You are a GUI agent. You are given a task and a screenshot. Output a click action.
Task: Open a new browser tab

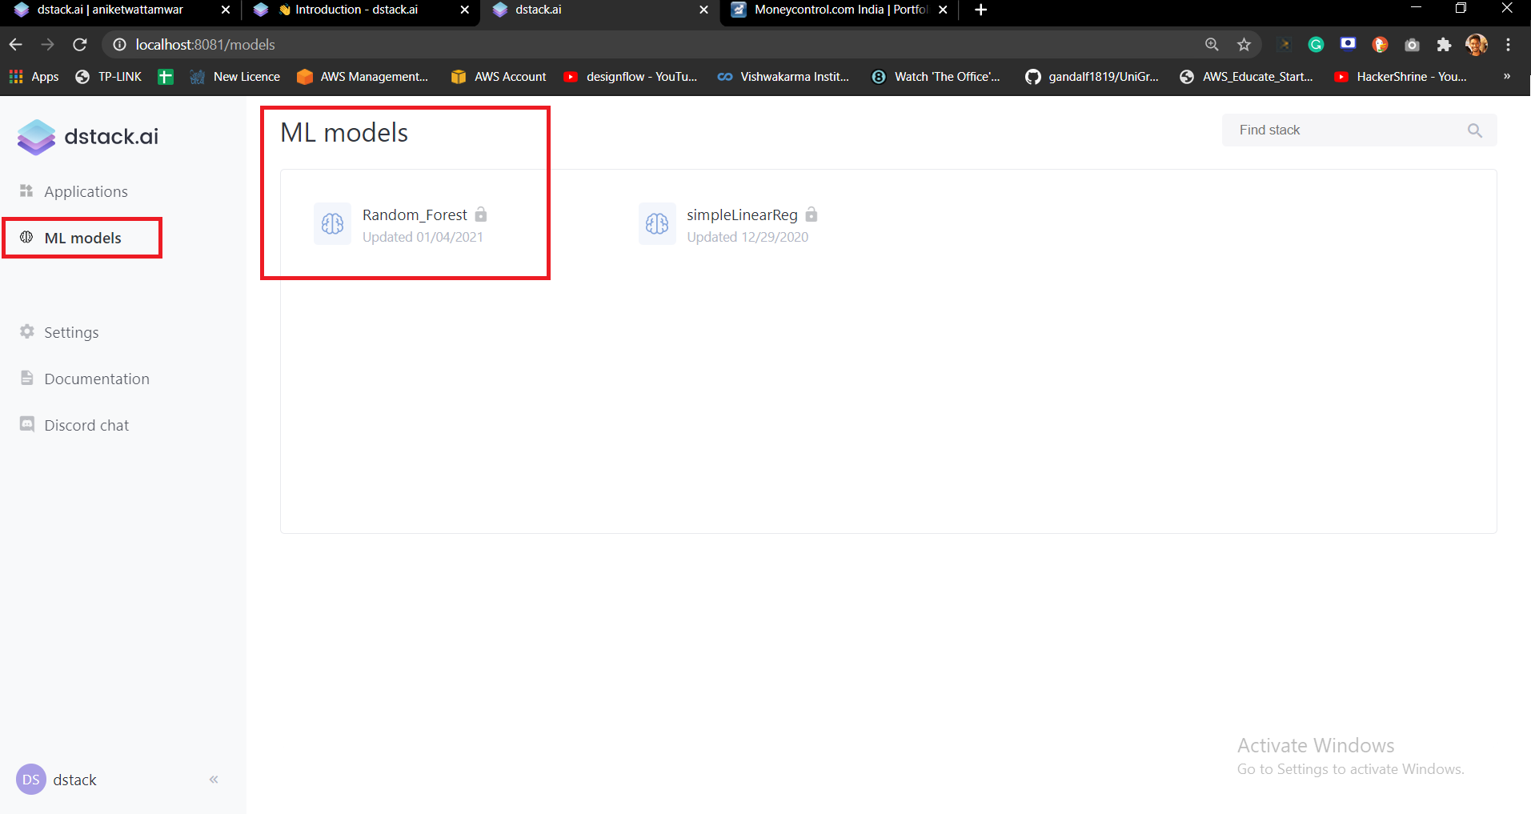click(981, 10)
